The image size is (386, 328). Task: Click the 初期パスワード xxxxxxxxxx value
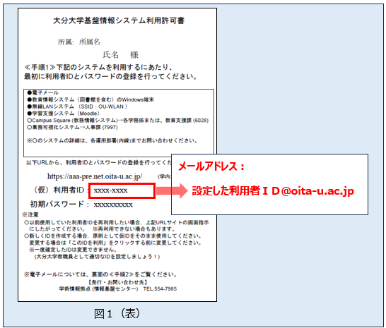pyautogui.click(x=113, y=205)
